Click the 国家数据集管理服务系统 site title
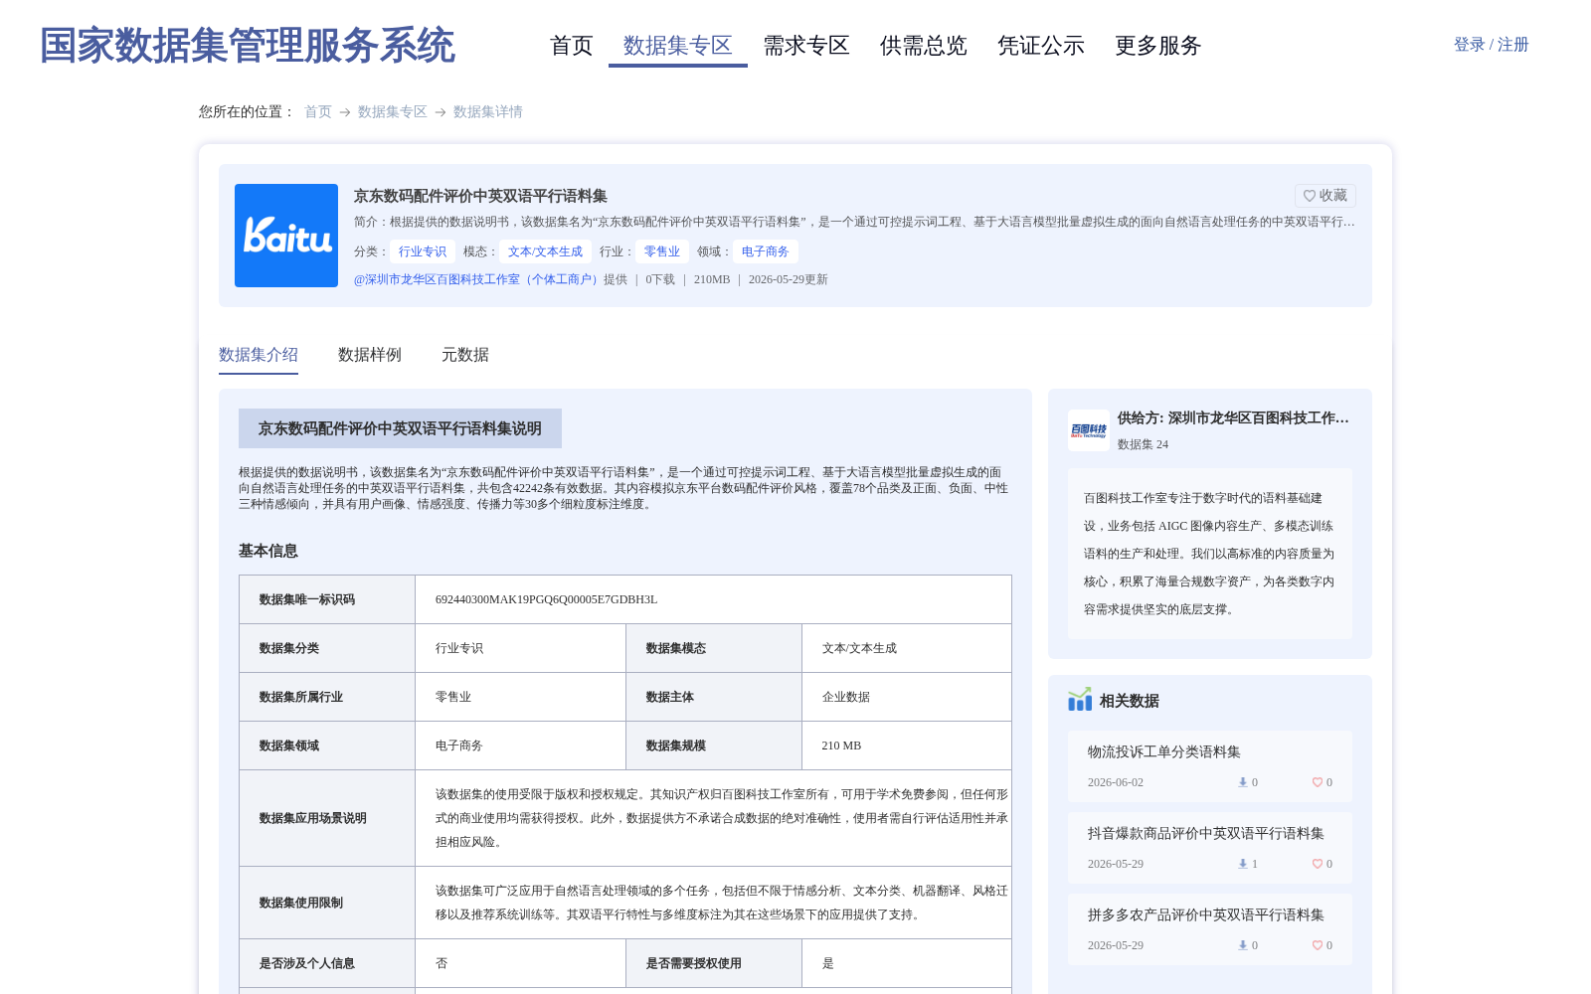 click(x=248, y=46)
